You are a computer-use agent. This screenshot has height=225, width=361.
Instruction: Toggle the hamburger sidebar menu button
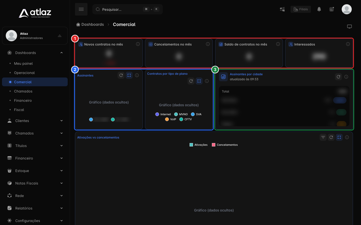coord(81,9)
